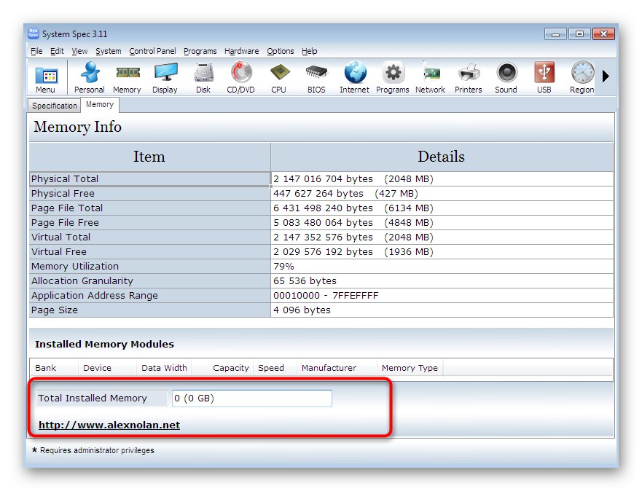Open the Control Panel menu
Image resolution: width=642 pixels, height=491 pixels.
click(152, 51)
